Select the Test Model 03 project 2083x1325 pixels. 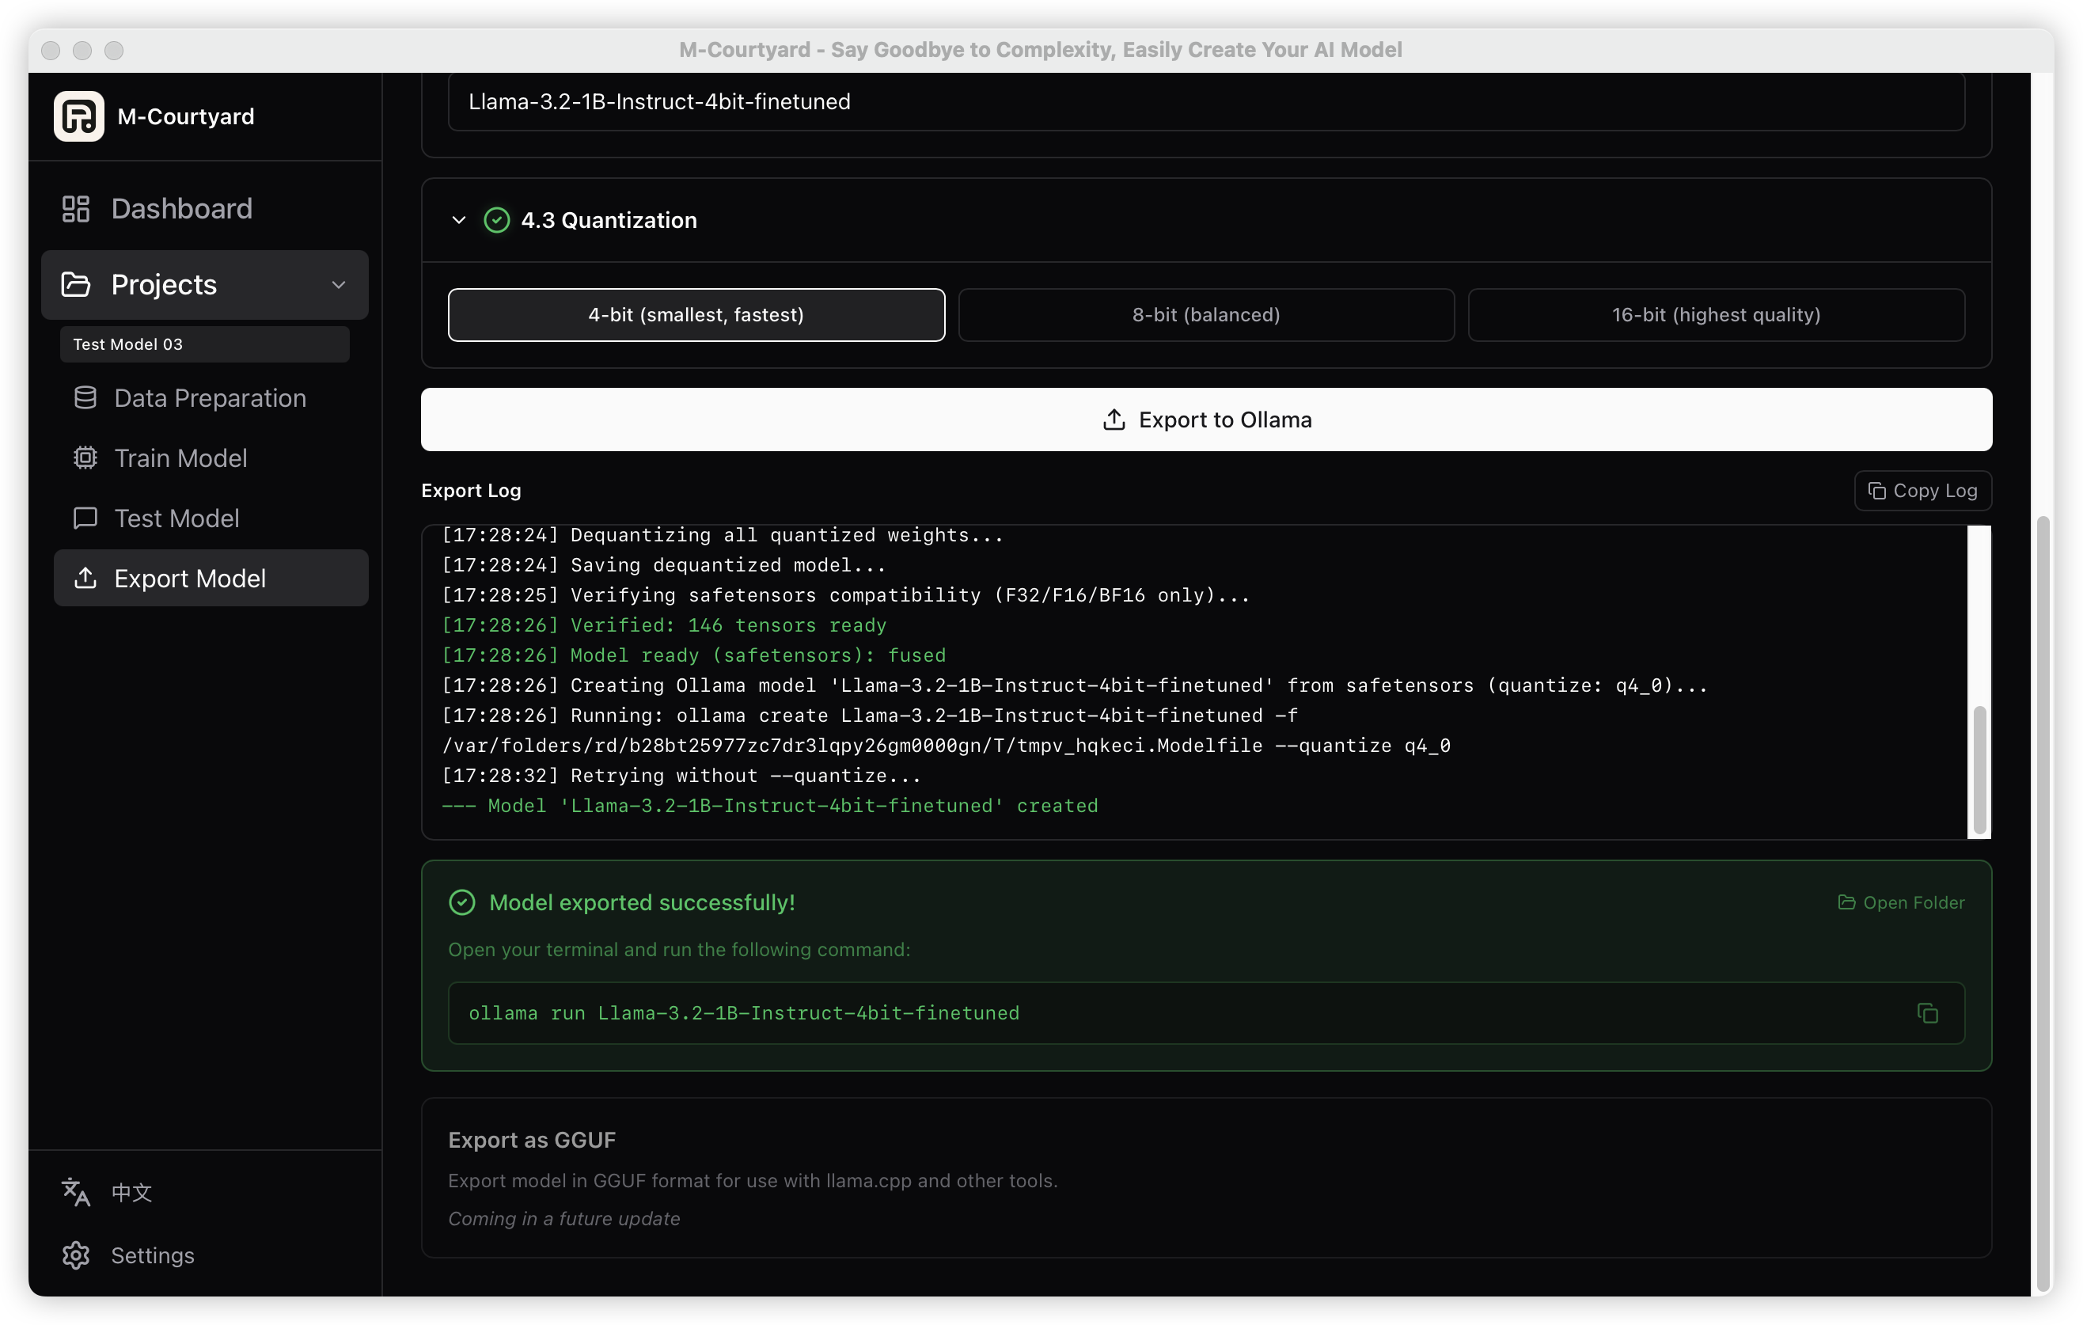[205, 344]
